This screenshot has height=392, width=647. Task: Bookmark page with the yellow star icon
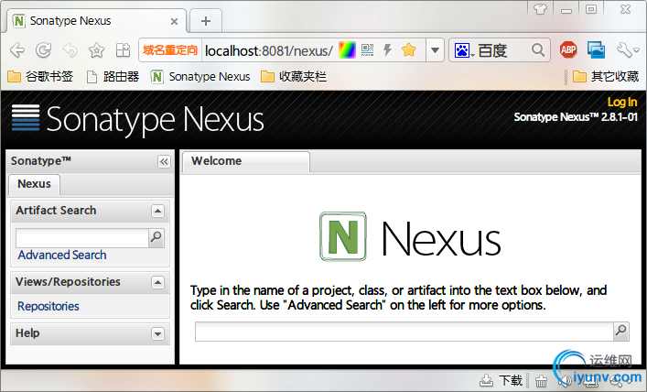[x=408, y=50]
